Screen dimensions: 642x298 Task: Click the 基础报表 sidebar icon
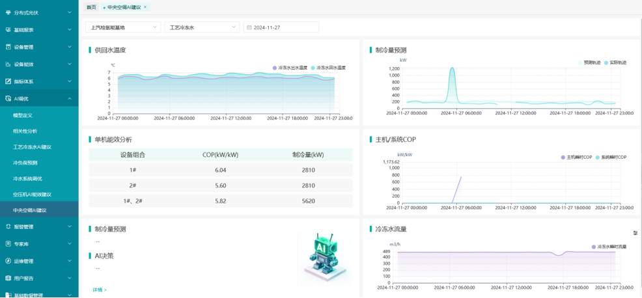coord(8,30)
